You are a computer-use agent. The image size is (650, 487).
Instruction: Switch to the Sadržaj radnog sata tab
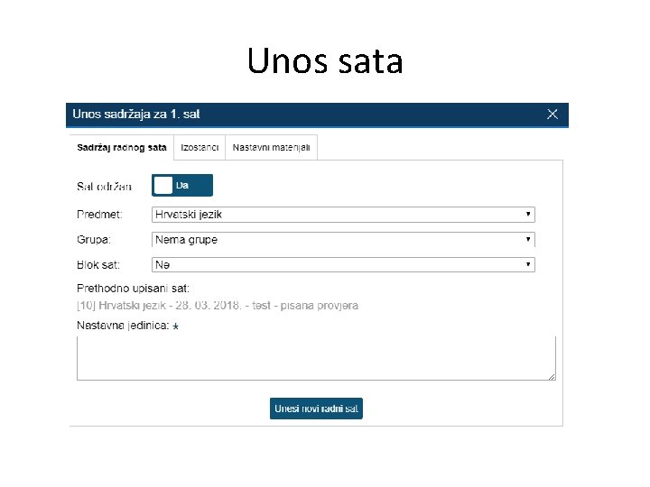[122, 147]
